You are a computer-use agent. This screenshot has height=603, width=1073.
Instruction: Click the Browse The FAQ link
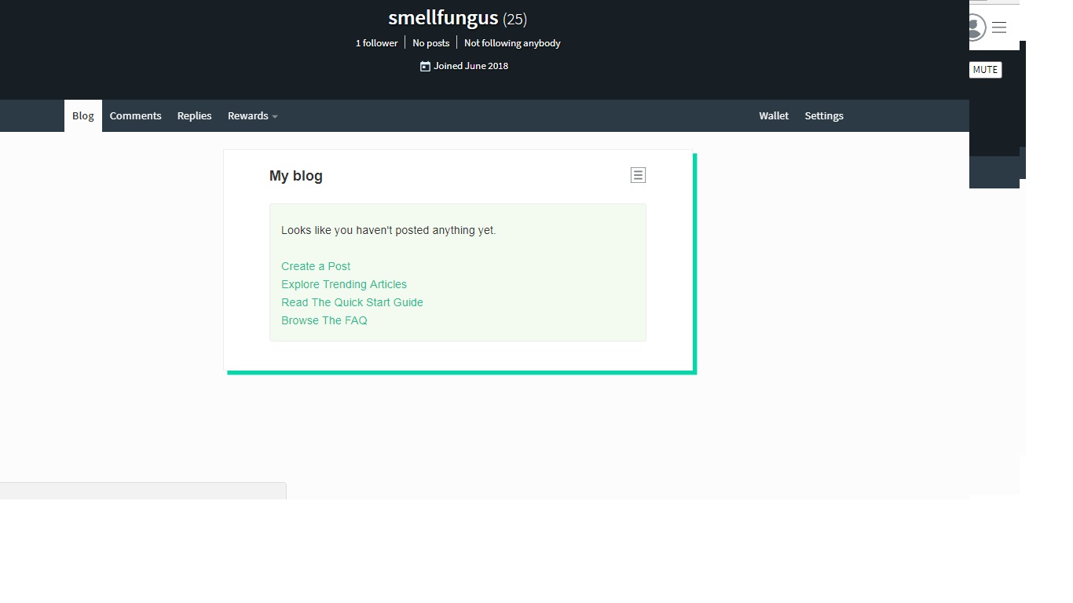point(324,320)
